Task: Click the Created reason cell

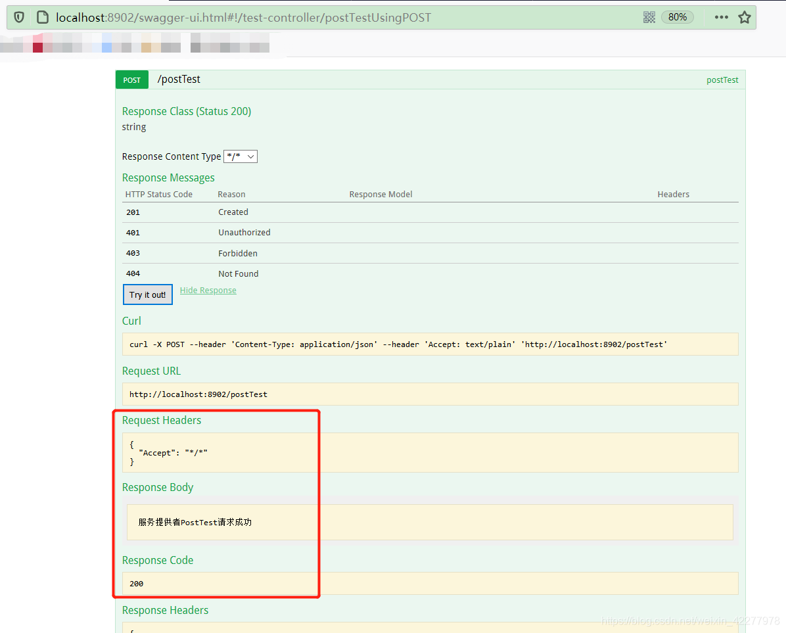Action: (233, 212)
